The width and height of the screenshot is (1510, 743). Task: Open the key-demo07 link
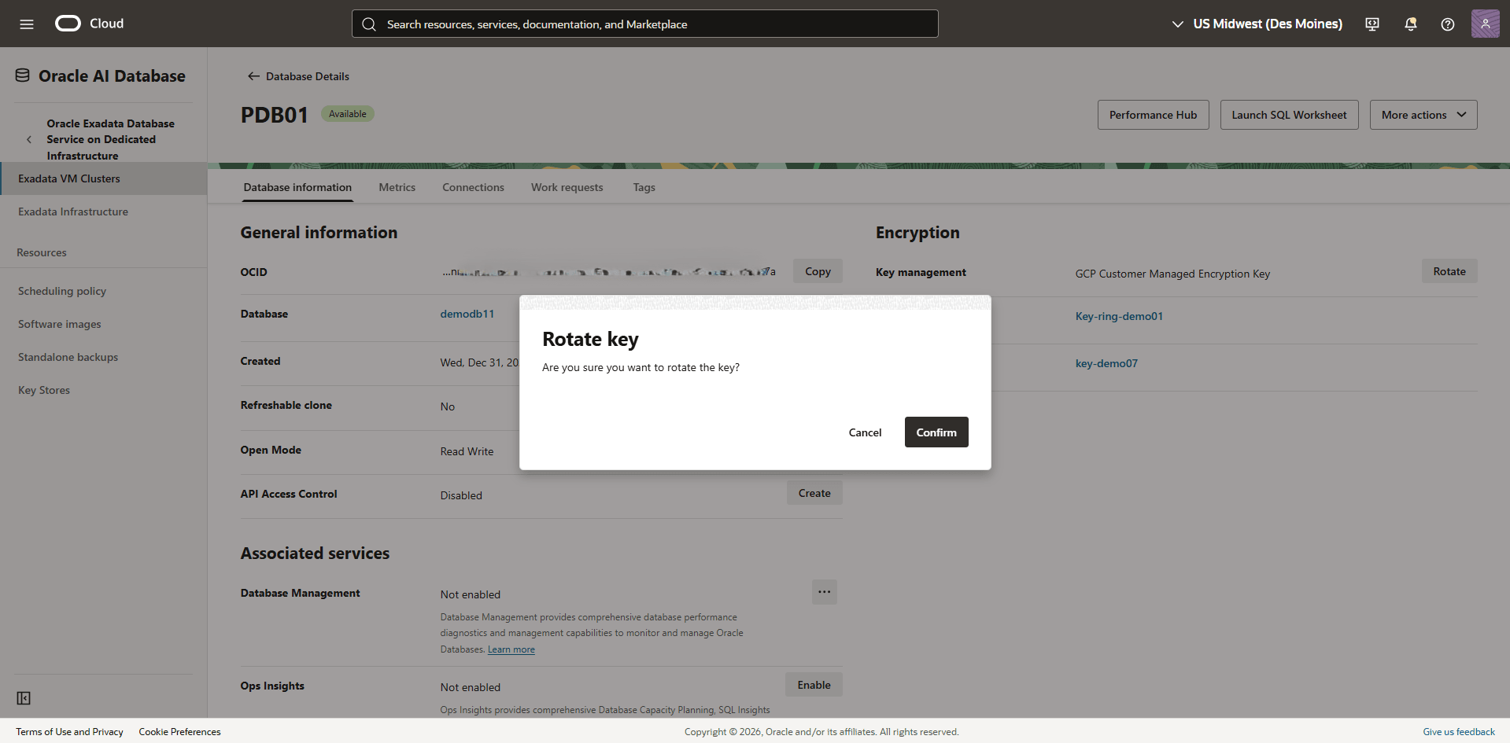1106,363
